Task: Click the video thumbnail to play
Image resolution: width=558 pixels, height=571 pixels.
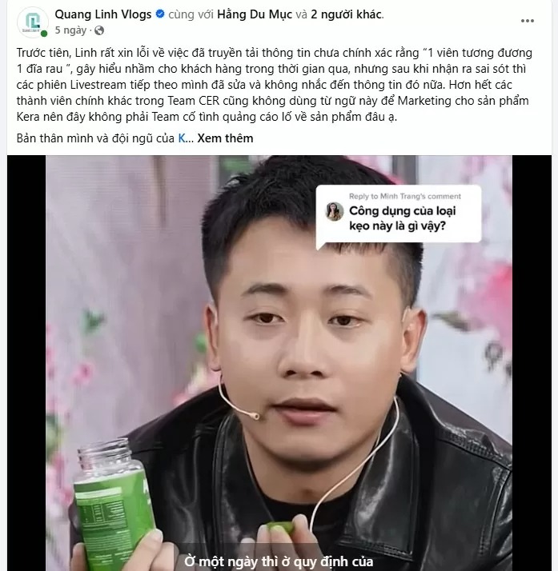Action: tap(279, 363)
